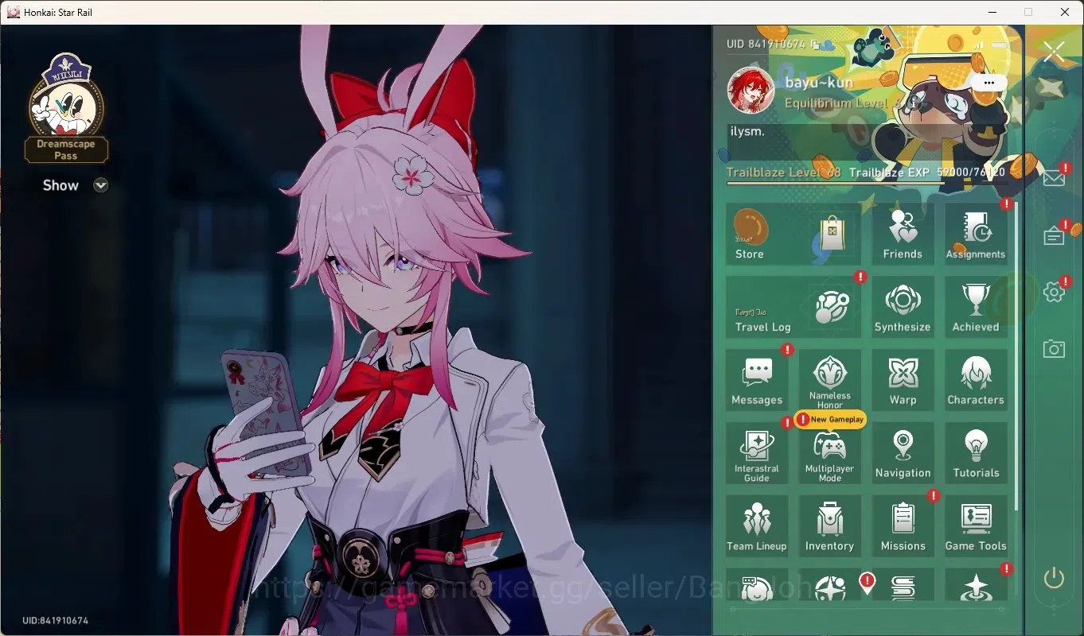
Task: Open Team Lineup
Action: click(x=757, y=526)
